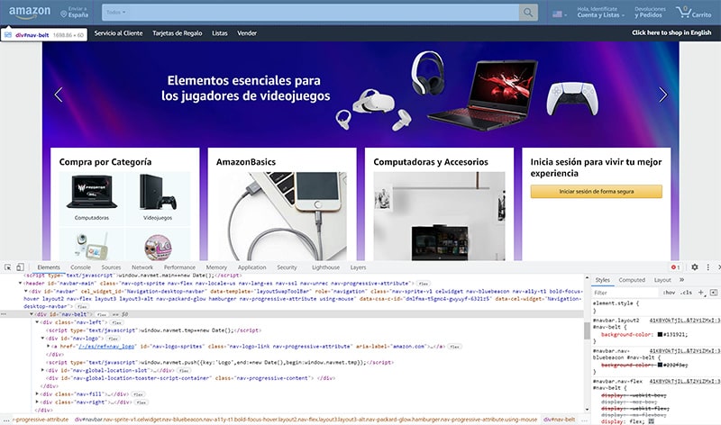
Task: Toggle the .cls element classes panel
Action: [685, 293]
